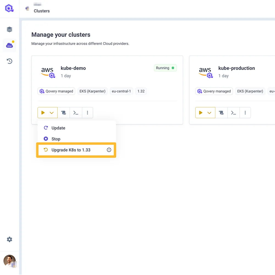Open the Clusters cloud icon in sidebar
The image size is (275, 275).
9,45
